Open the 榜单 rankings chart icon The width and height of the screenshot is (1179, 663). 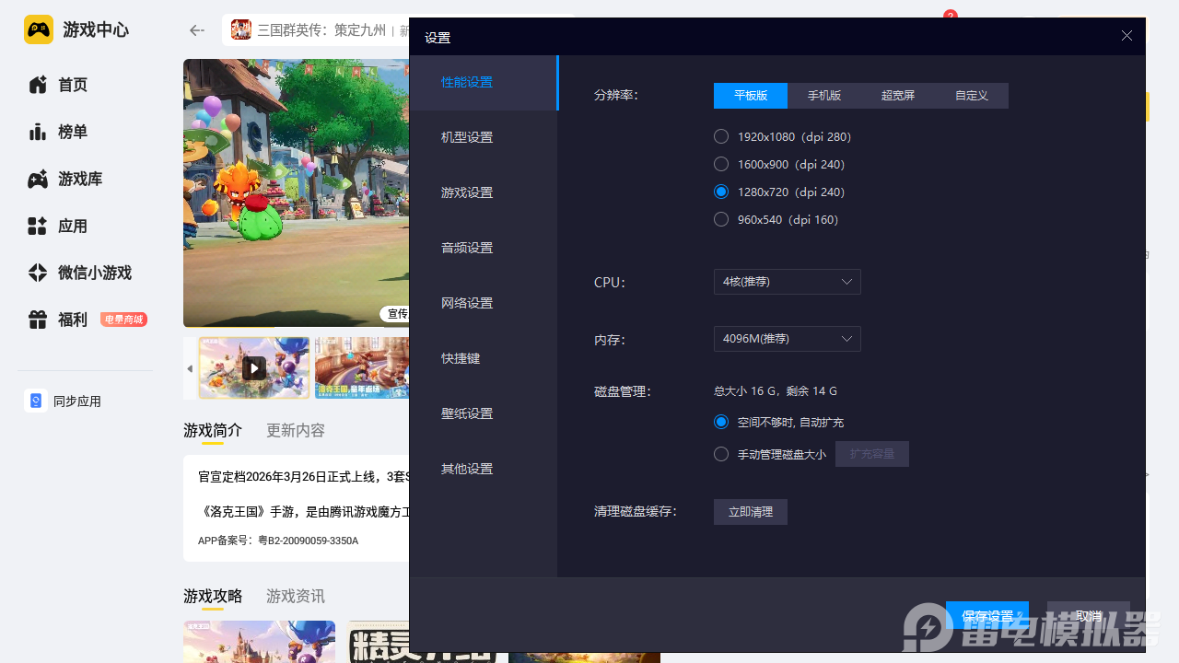point(38,132)
